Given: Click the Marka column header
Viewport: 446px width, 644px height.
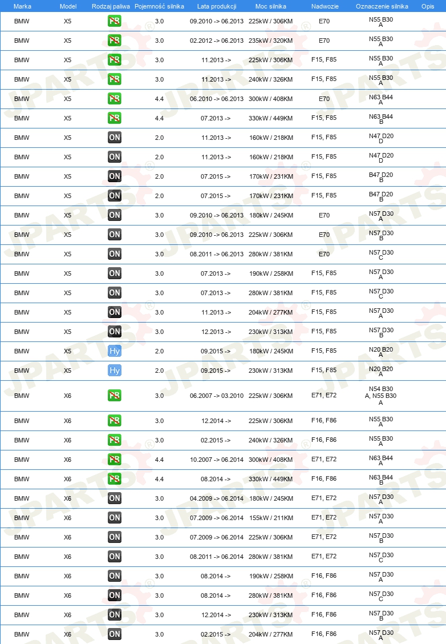Looking at the screenshot, I should click(x=22, y=6).
